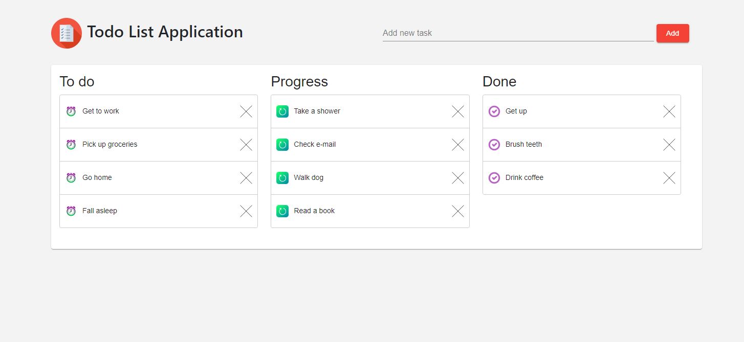This screenshot has width=744, height=342.
Task: Select the Fall asleep task text
Action: pos(100,211)
